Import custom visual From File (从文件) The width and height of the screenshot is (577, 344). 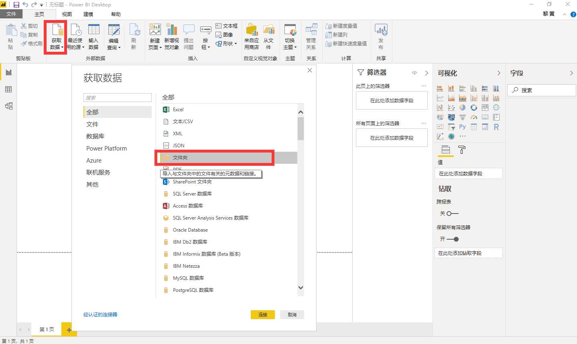[268, 37]
